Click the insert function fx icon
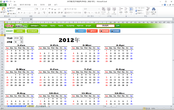Screen dimensions: 174x110 point(31,19)
